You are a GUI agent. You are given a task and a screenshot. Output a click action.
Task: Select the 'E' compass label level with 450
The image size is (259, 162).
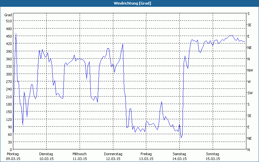[248, 36]
